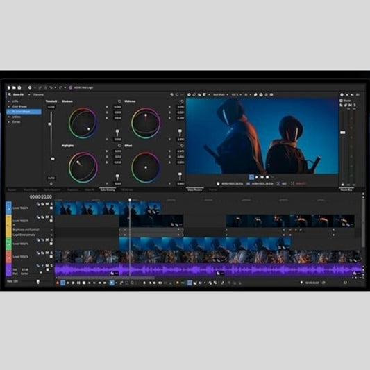Image resolution: width=370 pixels, height=370 pixels.
Task: Toggle loop playback in video preview
Action: (x=251, y=177)
